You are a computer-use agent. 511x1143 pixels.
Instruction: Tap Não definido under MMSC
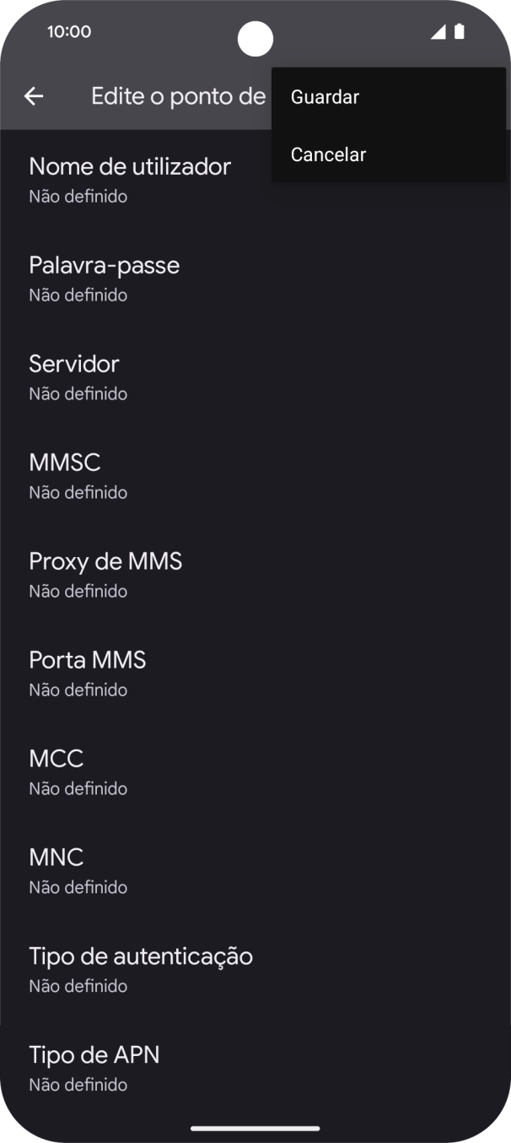point(78,491)
